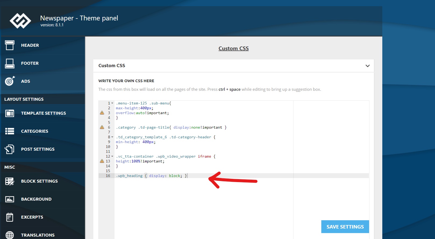Viewport: 435px width, 239px height.
Task: Click the Ads target icon
Action: 10,81
